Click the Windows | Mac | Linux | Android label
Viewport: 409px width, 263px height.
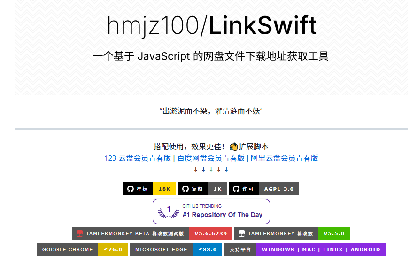click(x=321, y=249)
